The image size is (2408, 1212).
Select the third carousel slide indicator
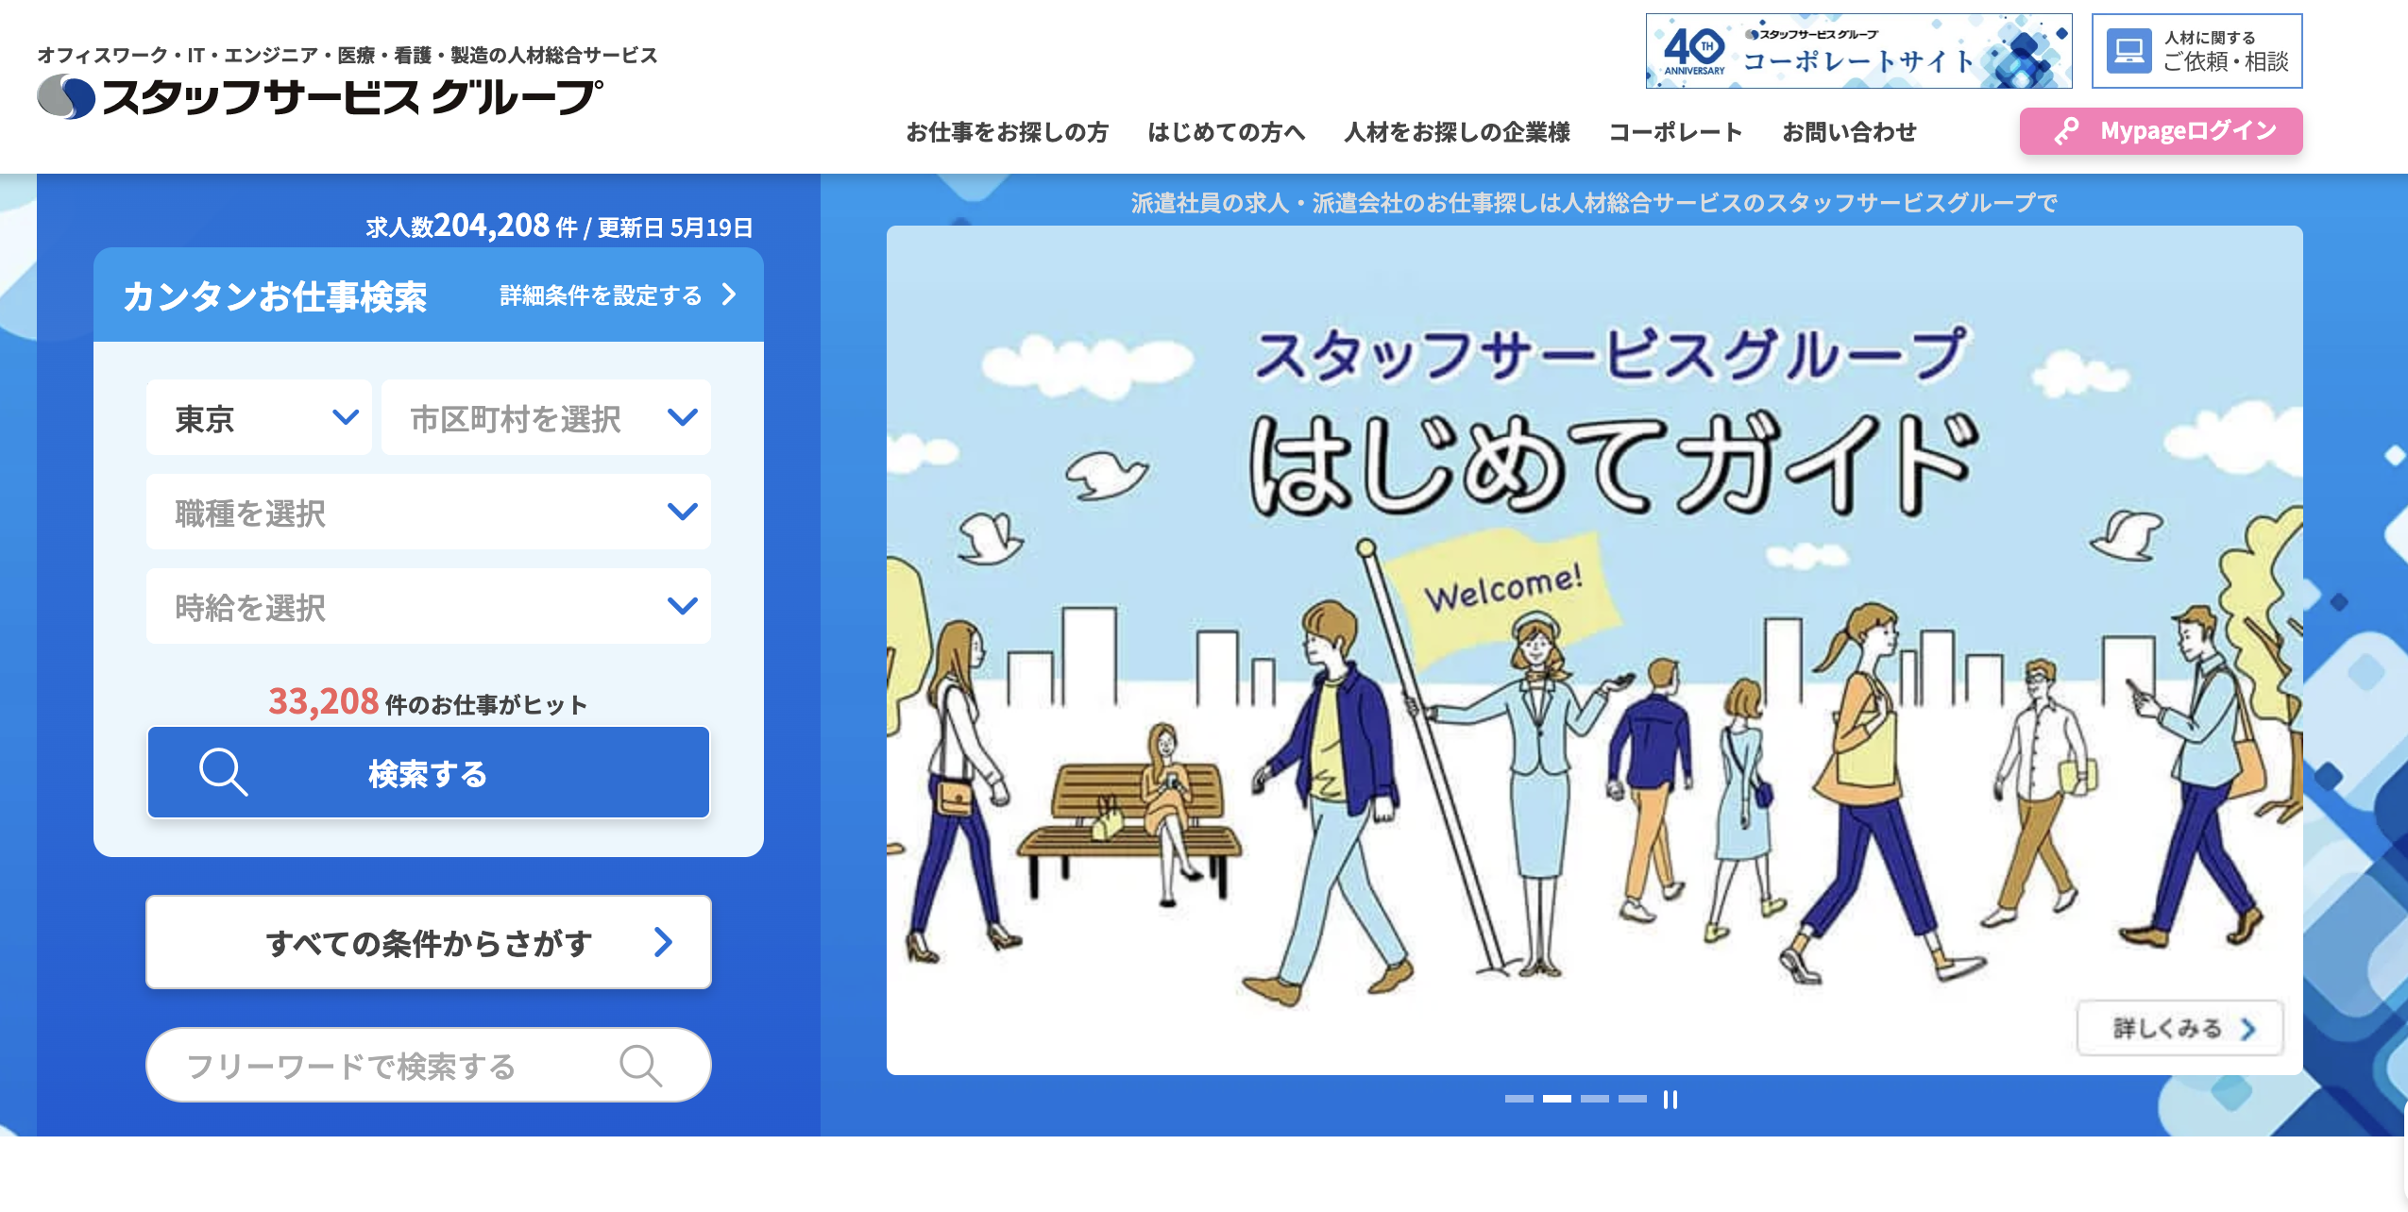click(1594, 1099)
